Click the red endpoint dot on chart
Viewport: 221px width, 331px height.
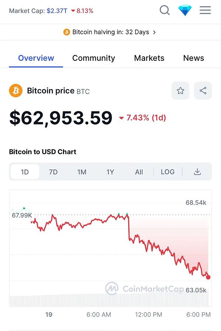[208, 277]
